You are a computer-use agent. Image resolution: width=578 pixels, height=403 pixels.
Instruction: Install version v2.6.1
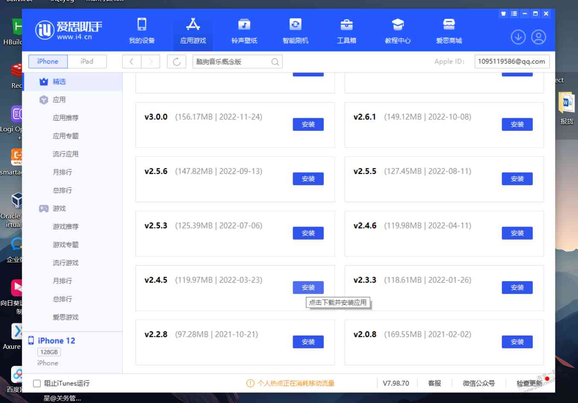pos(517,125)
